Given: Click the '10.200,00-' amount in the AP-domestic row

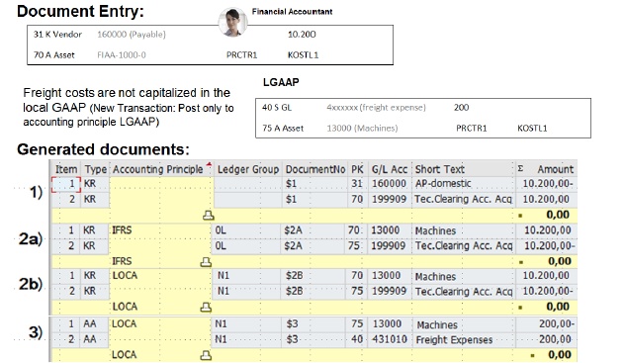Looking at the screenshot, I should (x=548, y=184).
